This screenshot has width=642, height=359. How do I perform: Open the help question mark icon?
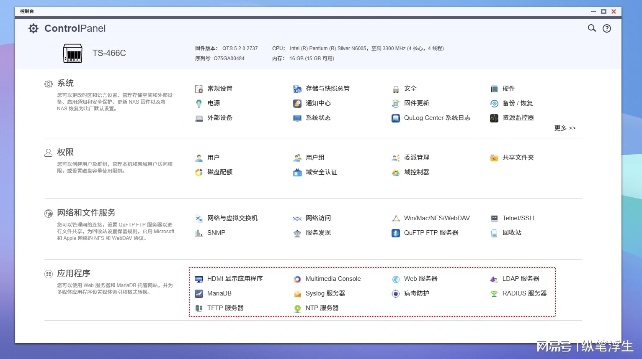pyautogui.click(x=607, y=28)
